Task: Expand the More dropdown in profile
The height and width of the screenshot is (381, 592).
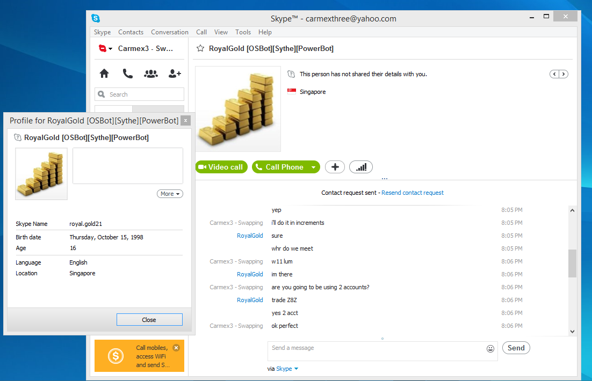Action: [170, 194]
